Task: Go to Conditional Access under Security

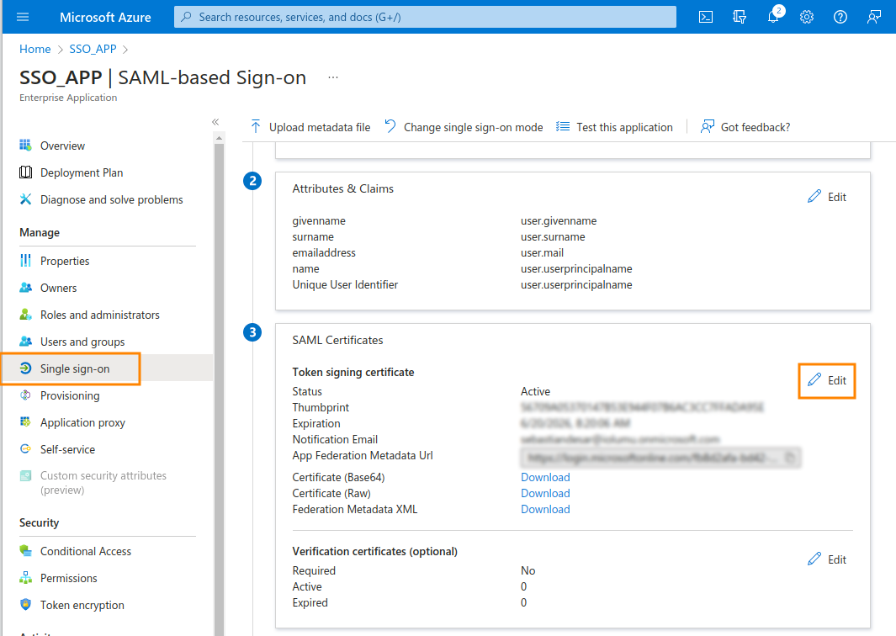Action: click(86, 551)
